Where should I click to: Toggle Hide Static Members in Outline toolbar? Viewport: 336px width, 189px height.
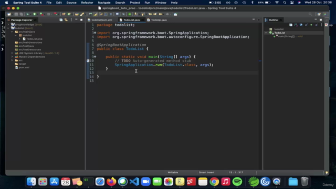click(x=306, y=25)
